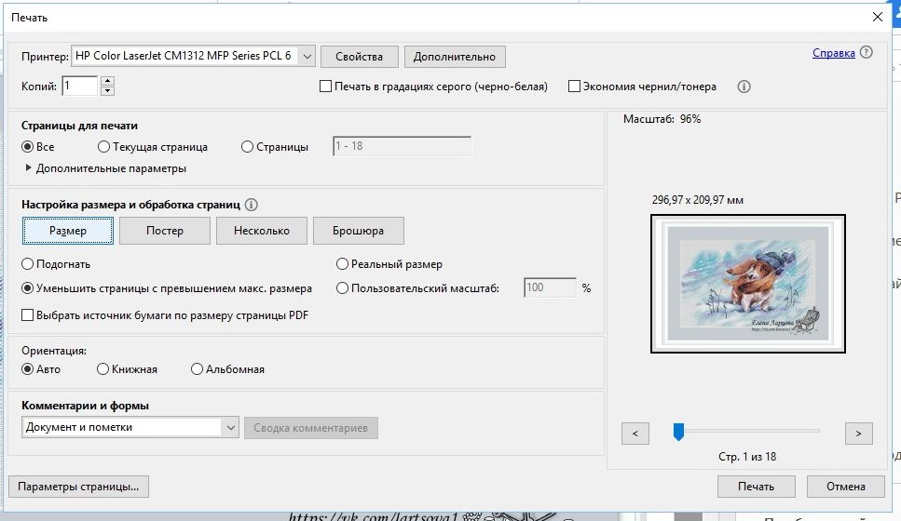Click info icon beside Настройка размера heading

[x=252, y=204]
